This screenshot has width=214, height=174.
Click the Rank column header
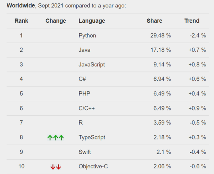point(21,21)
